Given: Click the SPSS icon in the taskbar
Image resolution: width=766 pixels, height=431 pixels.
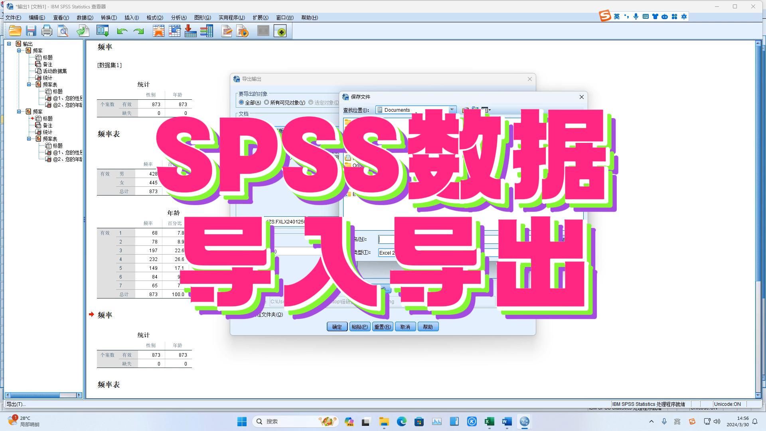Looking at the screenshot, I should [524, 421].
